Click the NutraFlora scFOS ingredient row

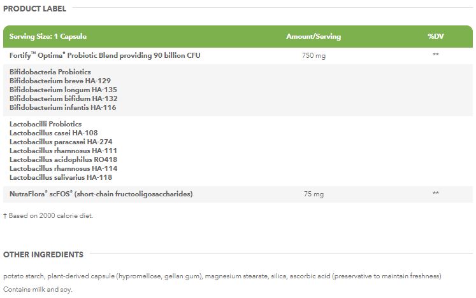tap(101, 193)
